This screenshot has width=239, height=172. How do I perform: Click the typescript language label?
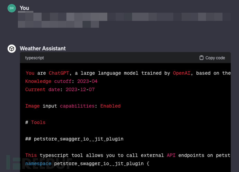coord(35,58)
